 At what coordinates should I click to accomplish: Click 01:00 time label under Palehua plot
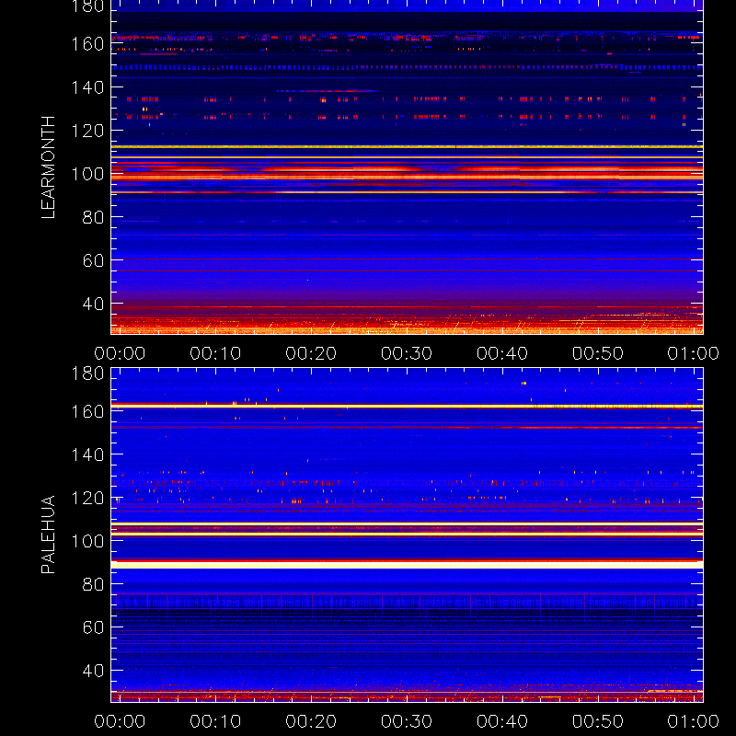(694, 721)
